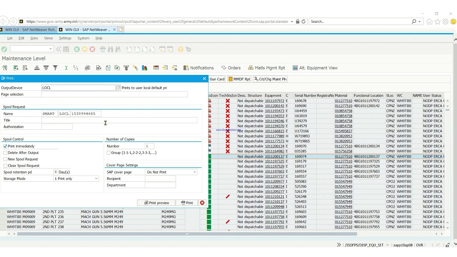Expand the SAP cover page dropdown

click(195, 172)
